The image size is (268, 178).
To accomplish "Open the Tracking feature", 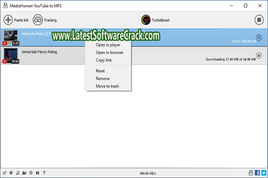I will click(x=45, y=20).
